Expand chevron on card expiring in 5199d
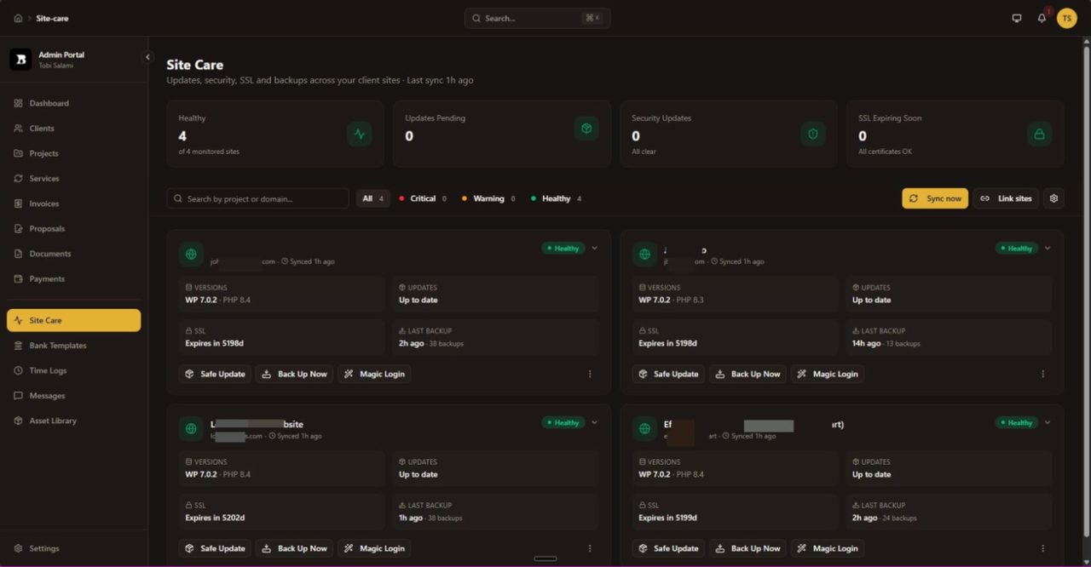The image size is (1091, 567). (x=1048, y=422)
